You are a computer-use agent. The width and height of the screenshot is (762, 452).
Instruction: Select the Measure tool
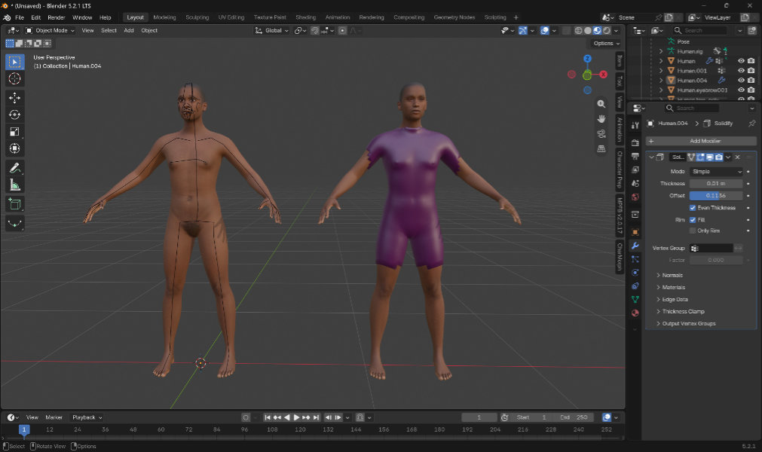click(14, 185)
